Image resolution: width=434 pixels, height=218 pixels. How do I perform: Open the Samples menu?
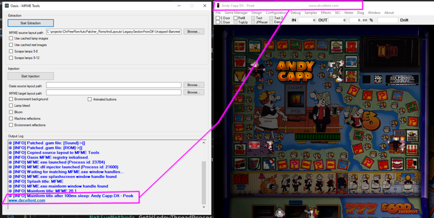point(311,13)
